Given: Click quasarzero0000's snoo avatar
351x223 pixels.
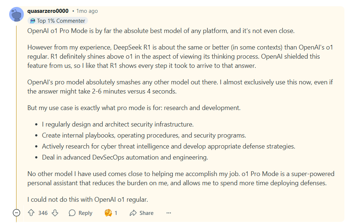Looking at the screenshot, I should pos(16,14).
